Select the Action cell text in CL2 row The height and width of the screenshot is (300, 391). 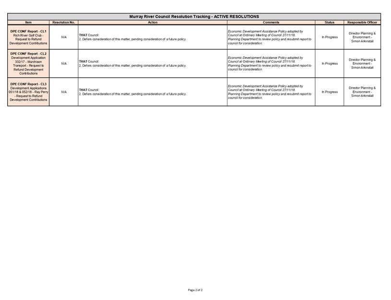[133, 64]
